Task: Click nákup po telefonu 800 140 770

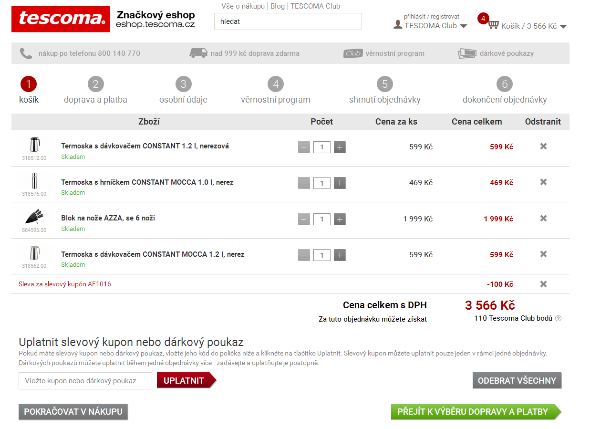Action: [89, 53]
